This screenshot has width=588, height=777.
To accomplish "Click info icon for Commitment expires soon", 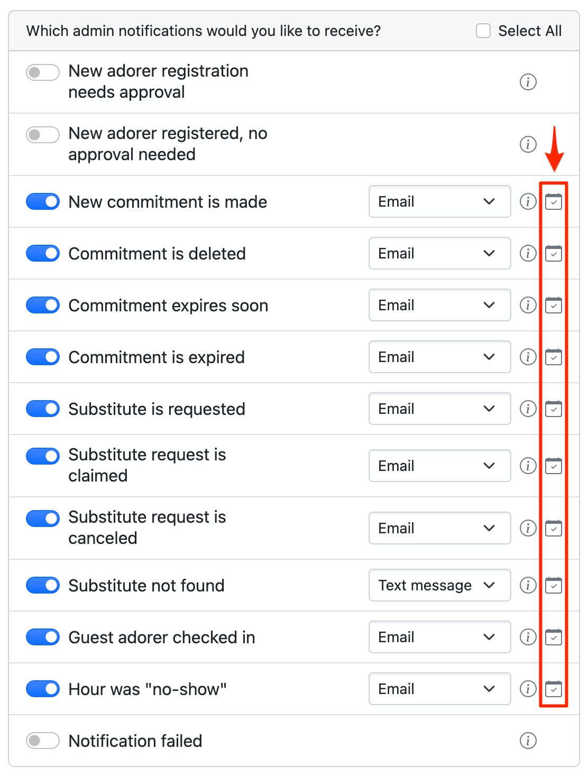I will pyautogui.click(x=528, y=305).
